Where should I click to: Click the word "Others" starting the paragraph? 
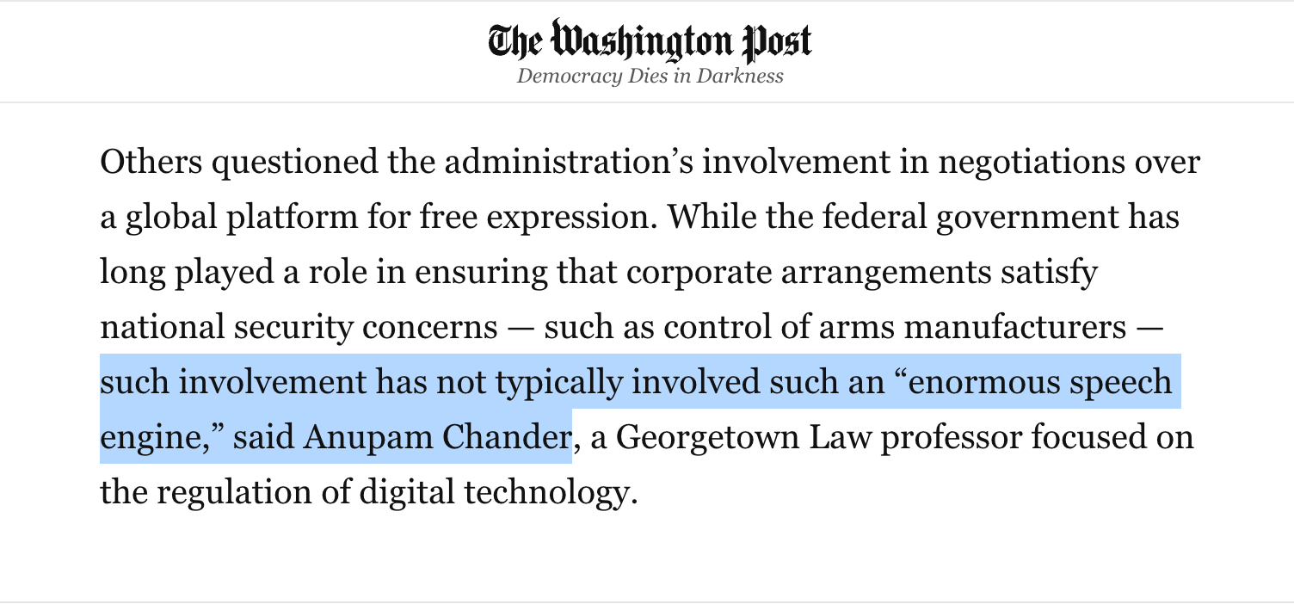(151, 162)
